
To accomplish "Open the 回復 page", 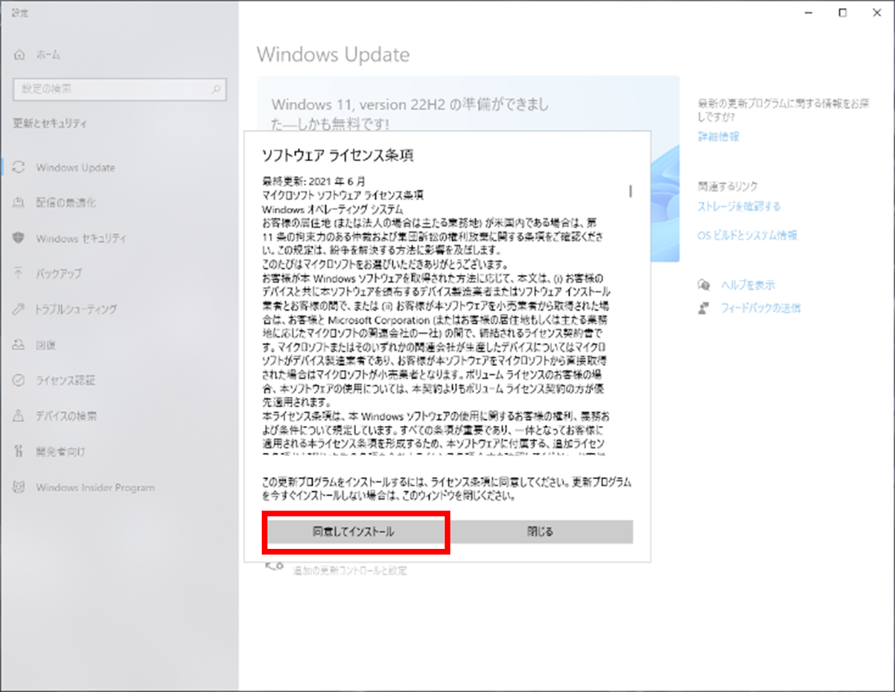I will pos(46,345).
